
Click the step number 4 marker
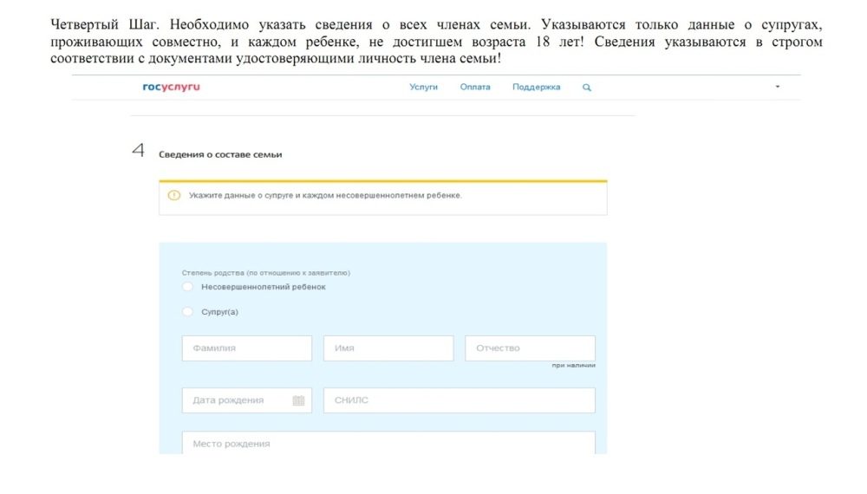(138, 151)
